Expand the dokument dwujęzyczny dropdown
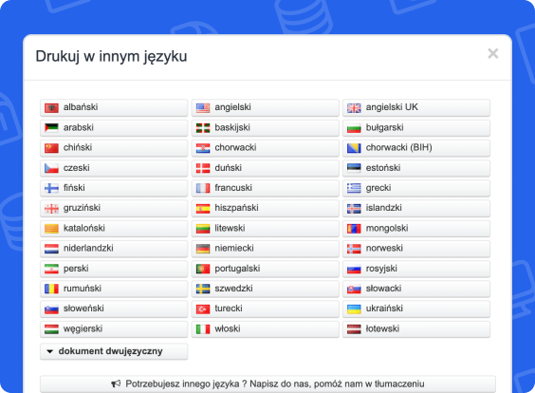 click(114, 351)
